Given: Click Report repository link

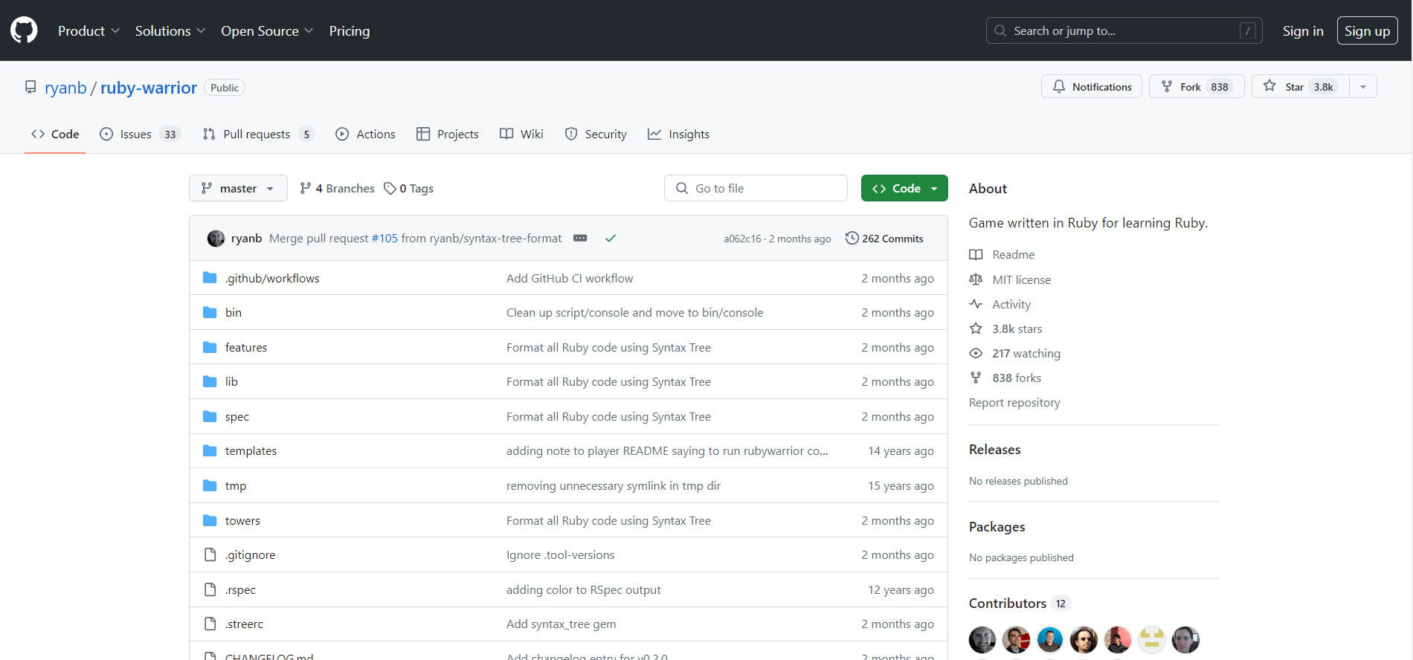Looking at the screenshot, I should (1014, 402).
